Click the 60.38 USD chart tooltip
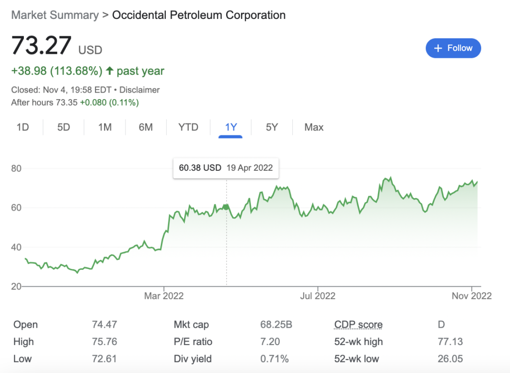The image size is (510, 373). 226,168
